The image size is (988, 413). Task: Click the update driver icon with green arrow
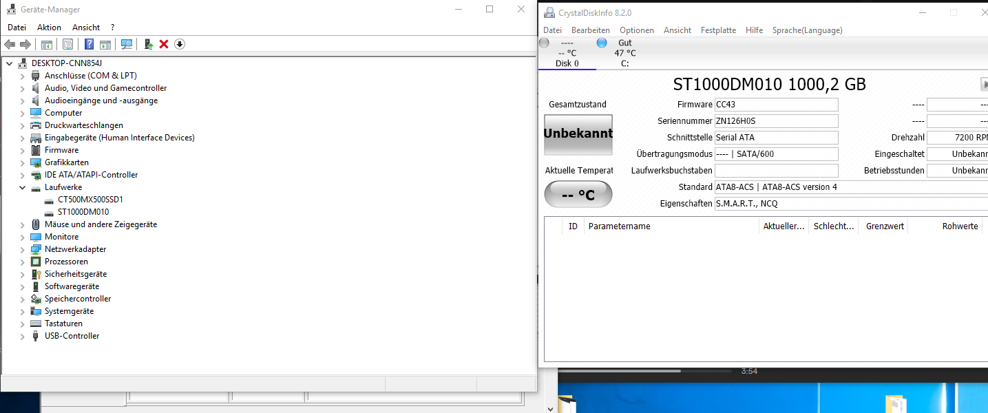[x=148, y=44]
